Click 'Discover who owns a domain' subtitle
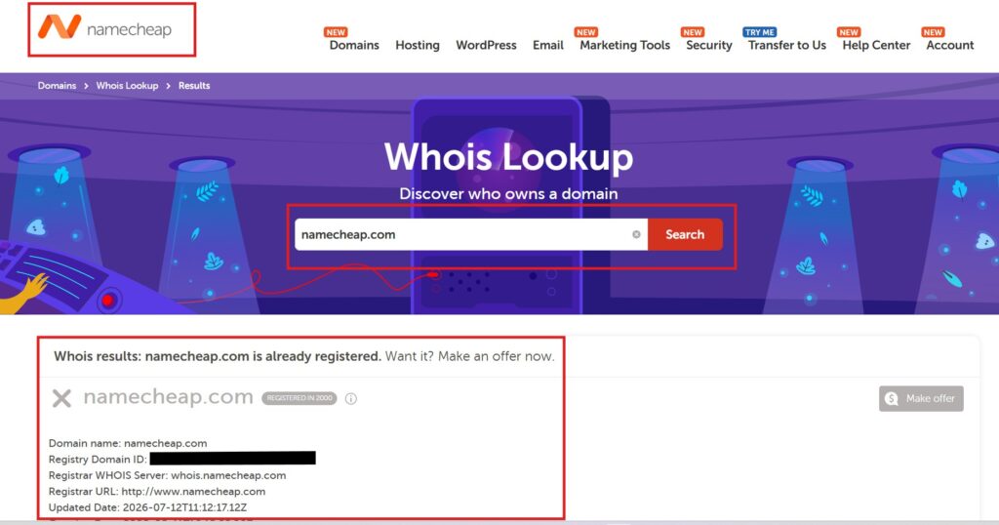The height and width of the screenshot is (525, 999). (x=508, y=193)
